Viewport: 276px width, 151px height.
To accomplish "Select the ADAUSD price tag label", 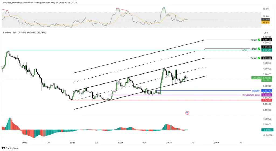I will coord(256,78).
